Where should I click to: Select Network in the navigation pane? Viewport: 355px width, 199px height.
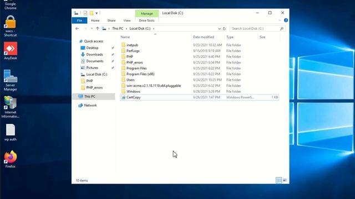[x=90, y=106]
